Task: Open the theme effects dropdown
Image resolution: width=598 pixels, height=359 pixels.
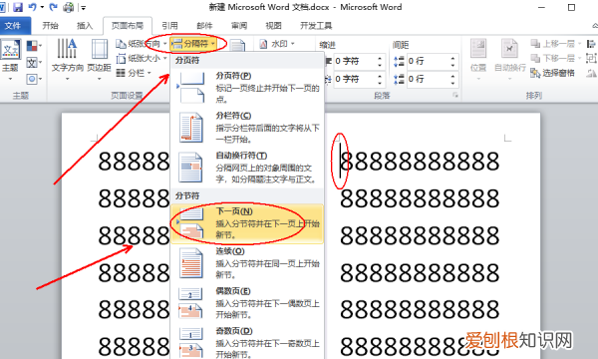Action: point(34,79)
